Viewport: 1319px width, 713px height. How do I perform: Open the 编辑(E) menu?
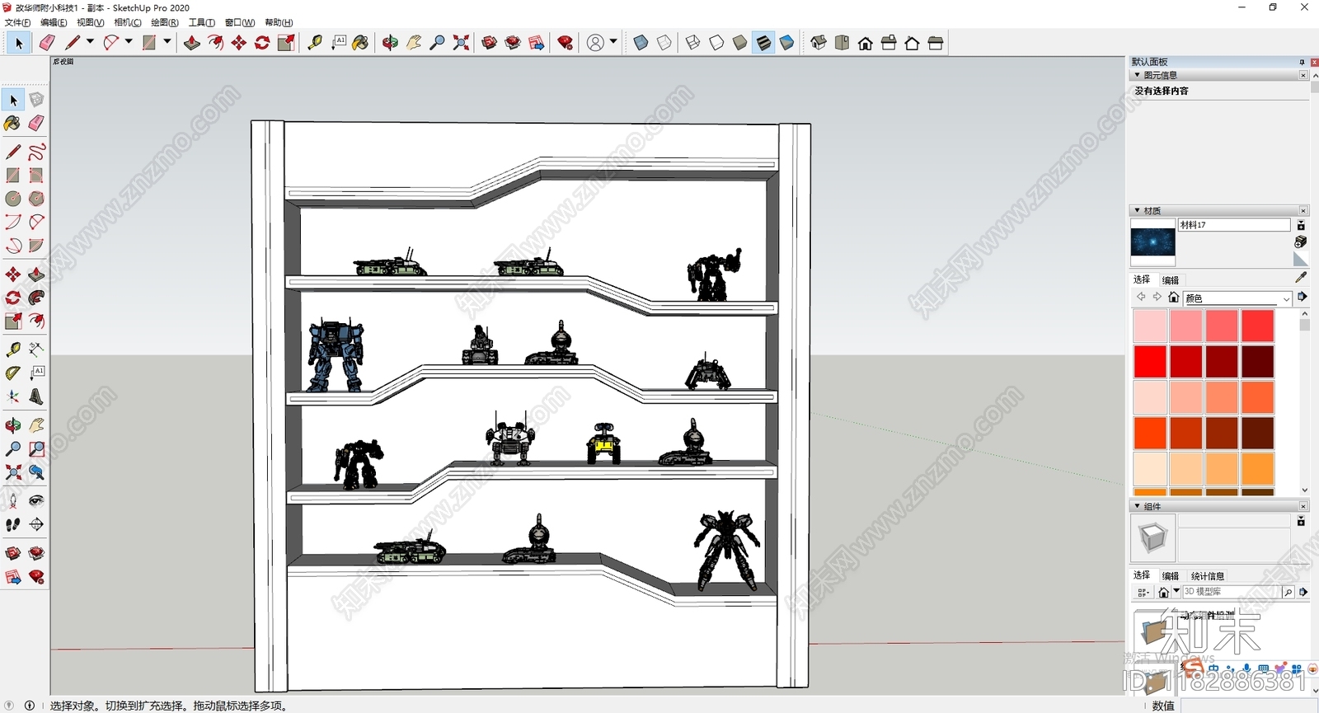coord(54,22)
